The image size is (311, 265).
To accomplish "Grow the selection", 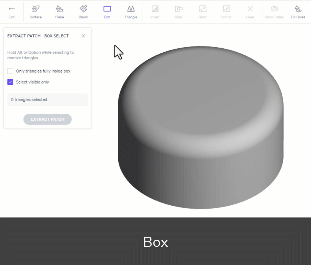I will pos(202,12).
